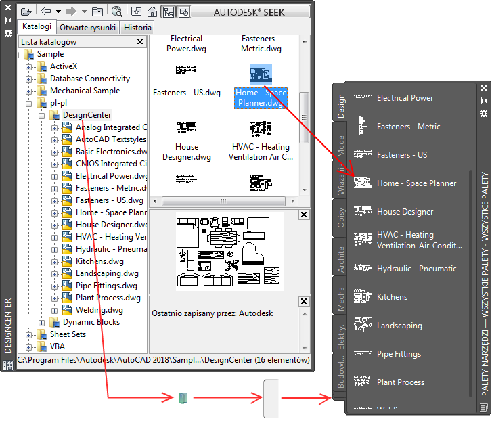This screenshot has width=492, height=425.
Task: Open the Archite... tab on tool palette
Action: [340, 256]
